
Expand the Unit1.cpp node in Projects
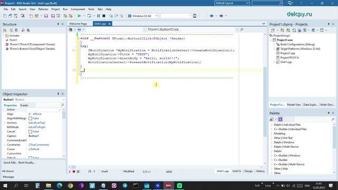pos(274,62)
